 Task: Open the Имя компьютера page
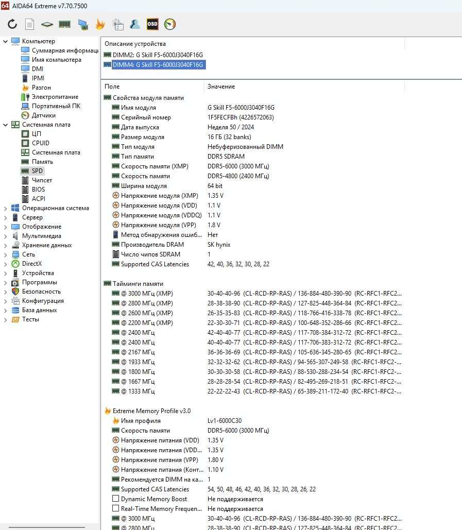(57, 60)
